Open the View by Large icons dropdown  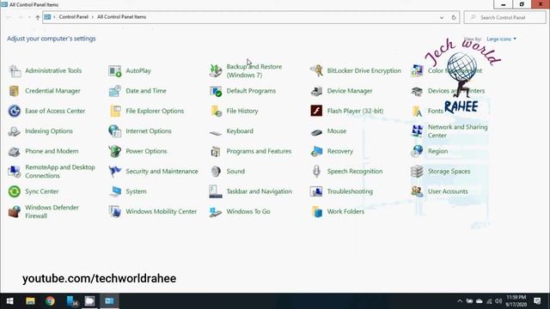pos(501,39)
